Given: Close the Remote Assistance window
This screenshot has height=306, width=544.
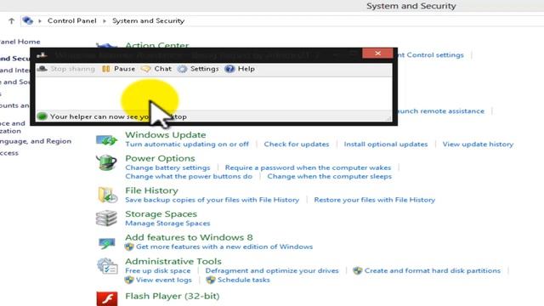Looking at the screenshot, I should (x=377, y=53).
